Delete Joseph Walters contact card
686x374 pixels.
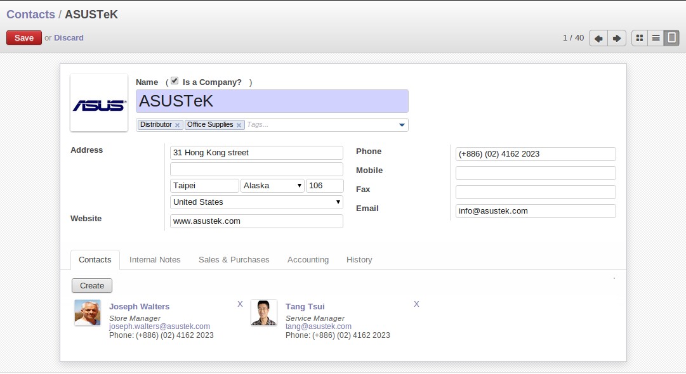pos(240,304)
